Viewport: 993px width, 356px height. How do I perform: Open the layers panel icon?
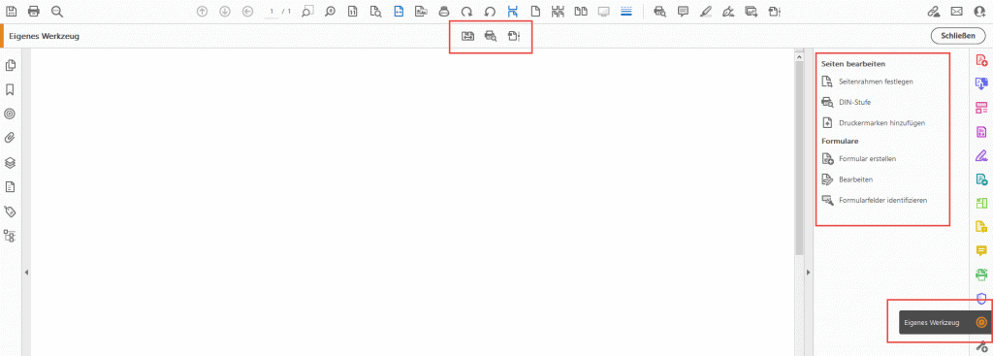coord(10,162)
